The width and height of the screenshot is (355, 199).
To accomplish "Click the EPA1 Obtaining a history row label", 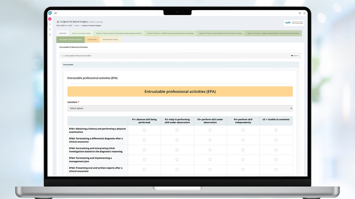I will pyautogui.click(x=97, y=130).
